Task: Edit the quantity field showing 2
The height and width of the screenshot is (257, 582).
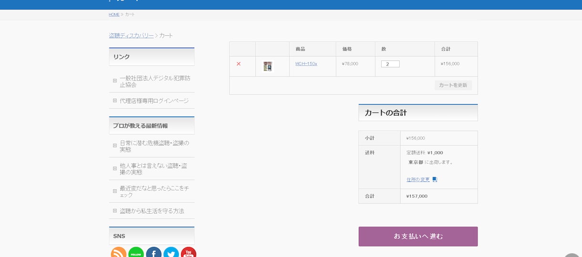Action: coord(390,64)
